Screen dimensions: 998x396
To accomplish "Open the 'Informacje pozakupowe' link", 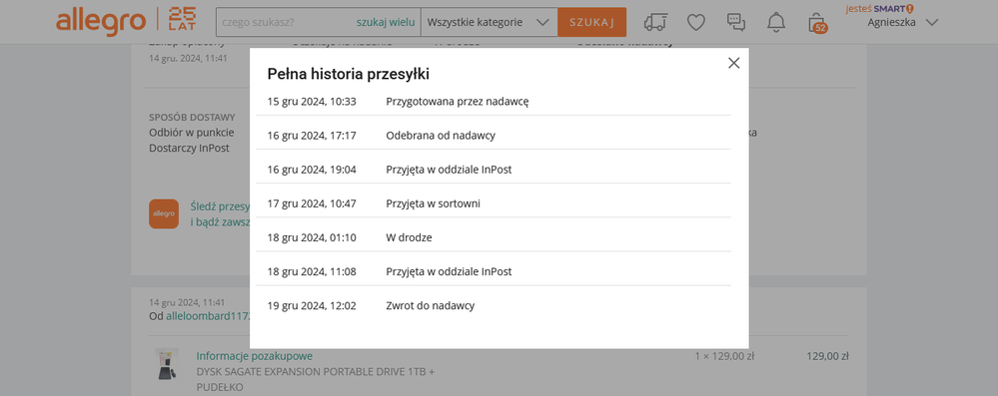I will (x=254, y=356).
